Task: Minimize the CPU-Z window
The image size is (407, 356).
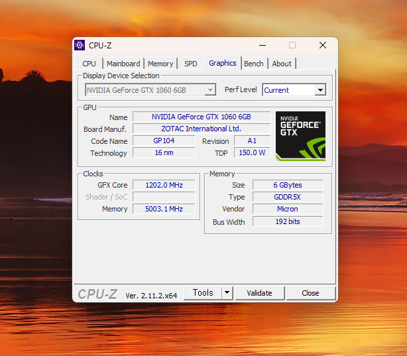Action: click(262, 45)
